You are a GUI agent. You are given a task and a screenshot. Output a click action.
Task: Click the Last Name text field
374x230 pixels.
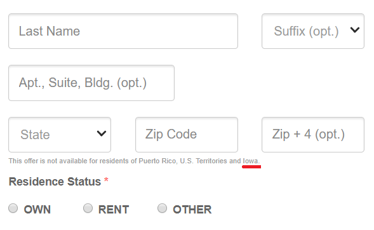123,31
